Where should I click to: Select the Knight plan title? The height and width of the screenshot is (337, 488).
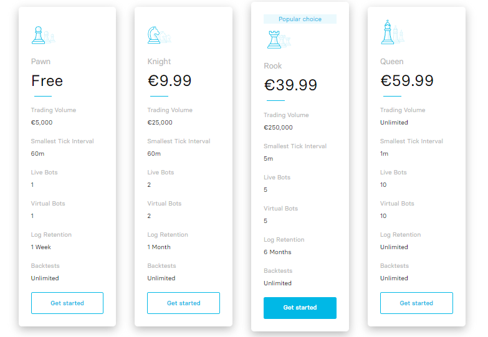(159, 62)
